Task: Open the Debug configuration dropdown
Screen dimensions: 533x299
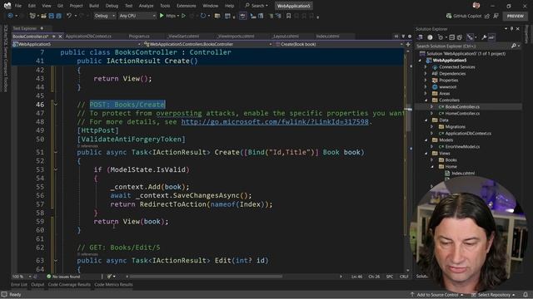Action: tap(105, 16)
